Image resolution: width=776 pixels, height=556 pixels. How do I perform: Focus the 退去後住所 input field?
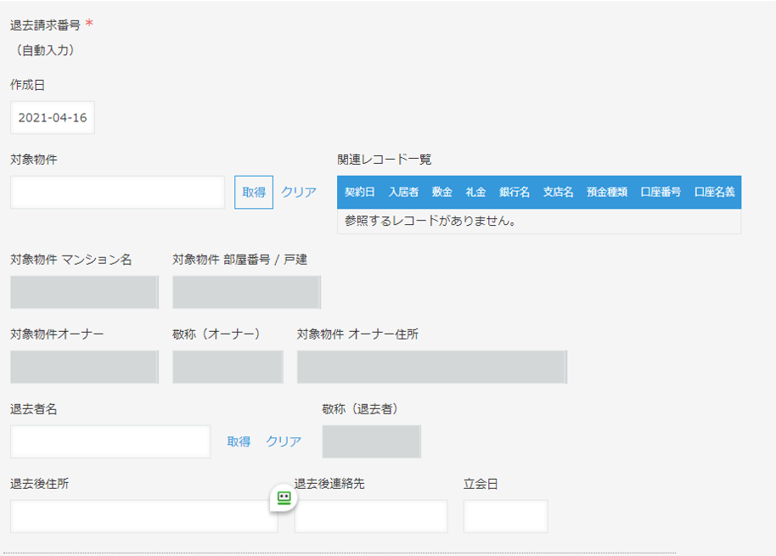pyautogui.click(x=144, y=516)
